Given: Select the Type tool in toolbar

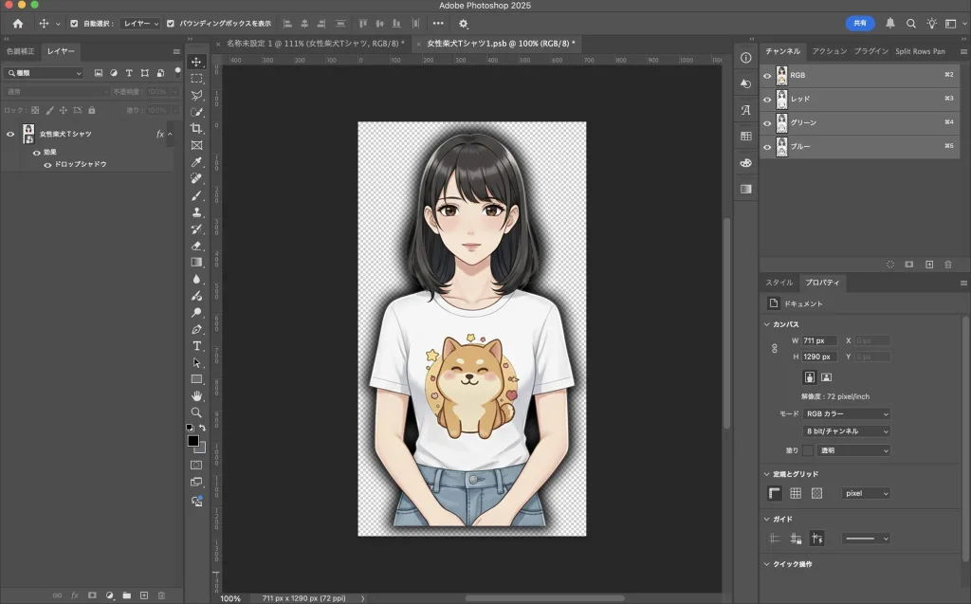Looking at the screenshot, I should coord(196,346).
